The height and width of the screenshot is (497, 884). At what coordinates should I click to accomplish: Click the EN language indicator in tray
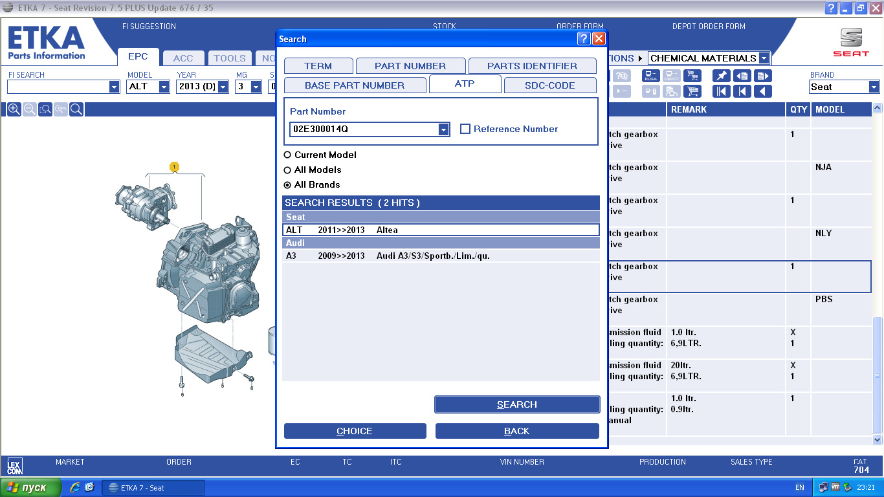(800, 488)
